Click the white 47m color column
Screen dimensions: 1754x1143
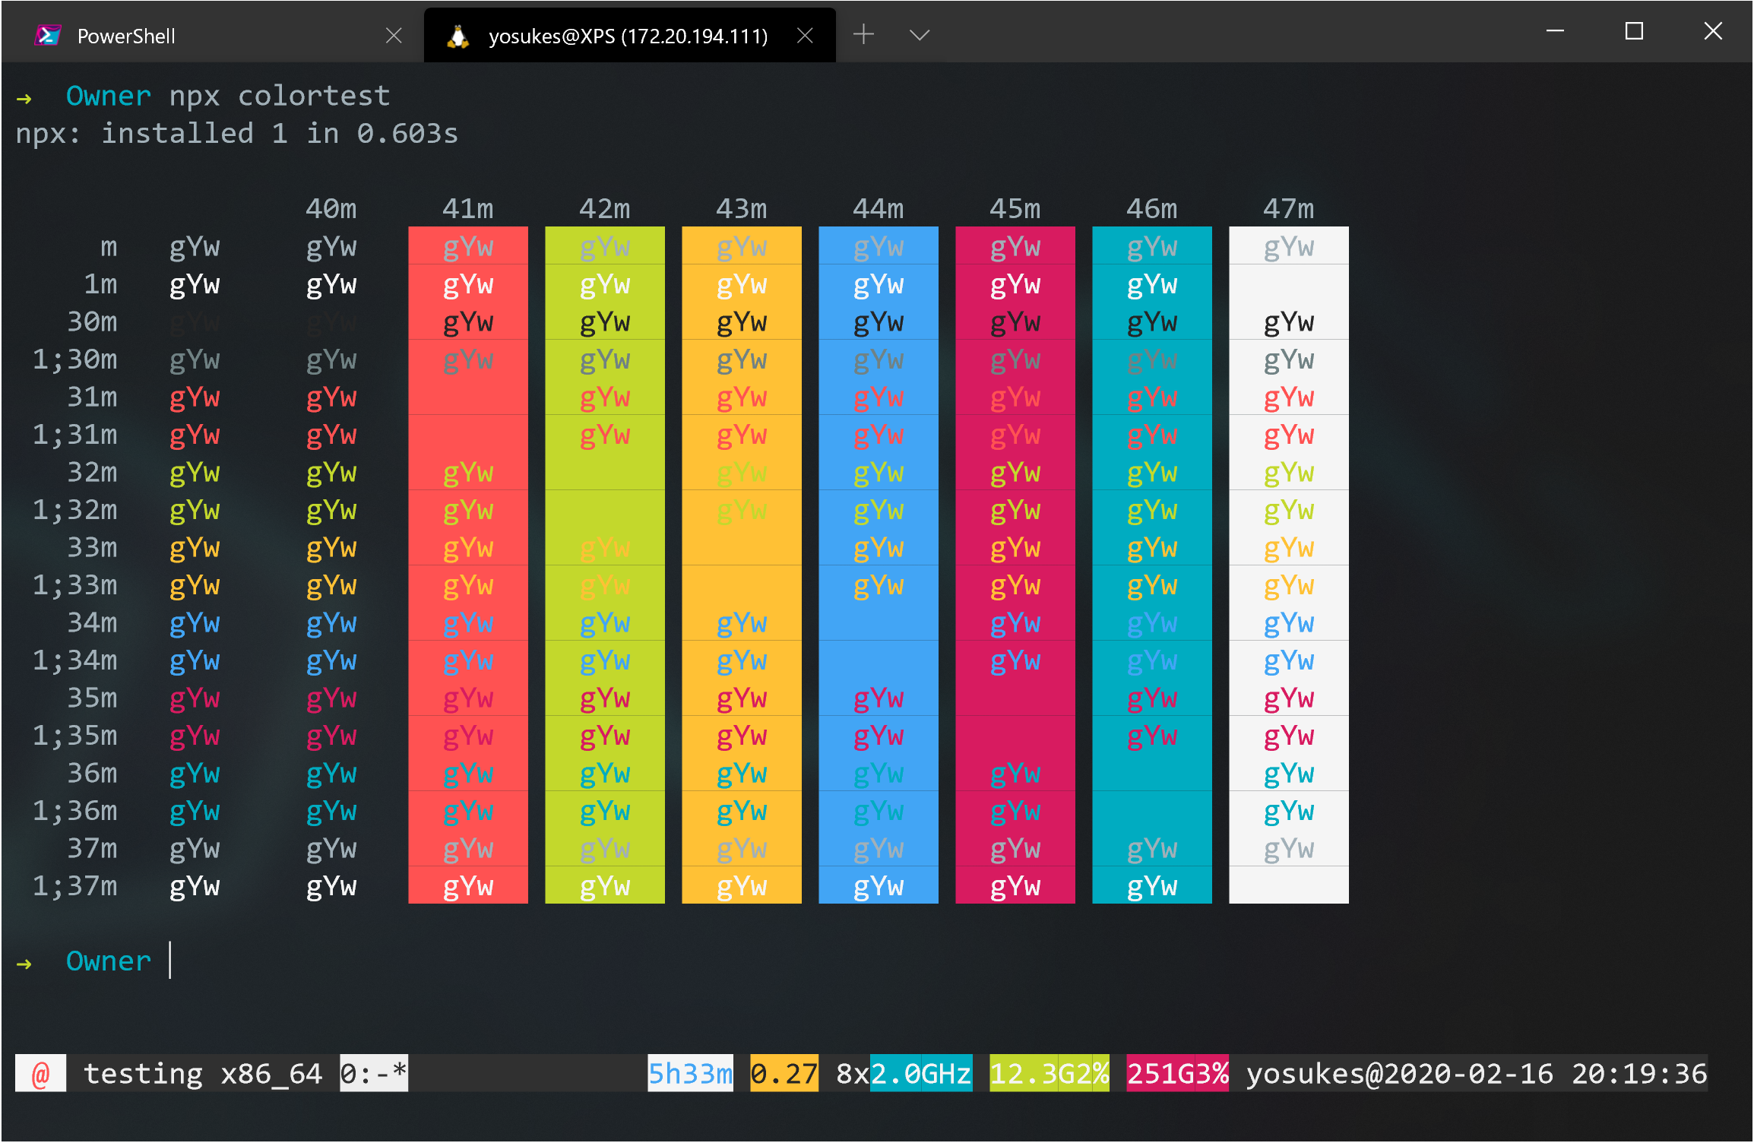click(1289, 564)
